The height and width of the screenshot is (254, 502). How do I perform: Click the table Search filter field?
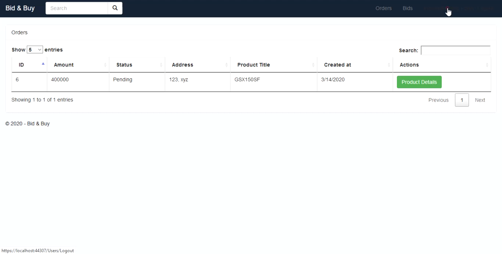point(455,50)
